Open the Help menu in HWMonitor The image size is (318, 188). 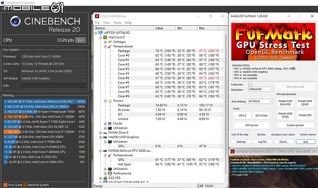point(128,23)
